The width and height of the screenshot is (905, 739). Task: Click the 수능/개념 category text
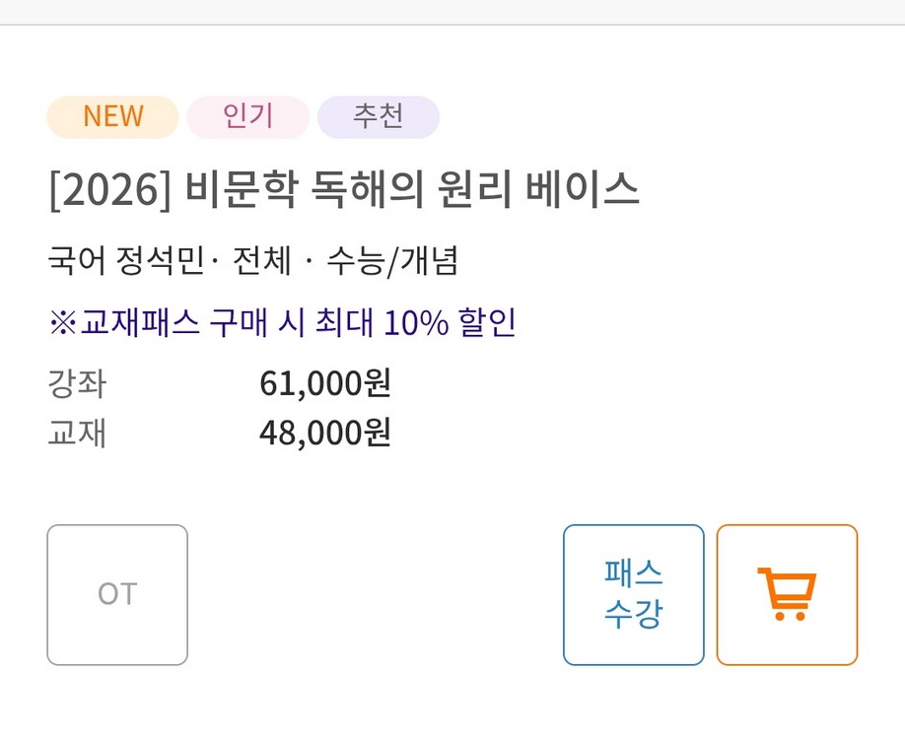tap(392, 261)
